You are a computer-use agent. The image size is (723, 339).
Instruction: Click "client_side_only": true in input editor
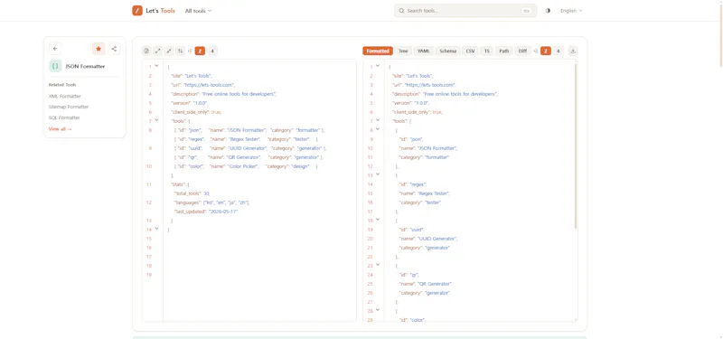pos(196,112)
